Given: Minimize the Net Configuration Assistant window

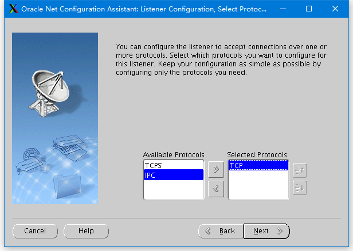Looking at the screenshot, I should coord(283,9).
